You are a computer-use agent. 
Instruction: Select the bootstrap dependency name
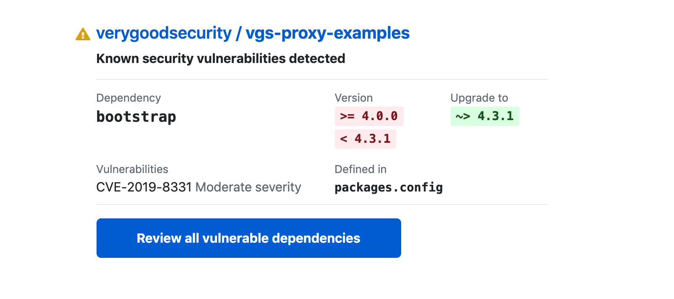(136, 116)
